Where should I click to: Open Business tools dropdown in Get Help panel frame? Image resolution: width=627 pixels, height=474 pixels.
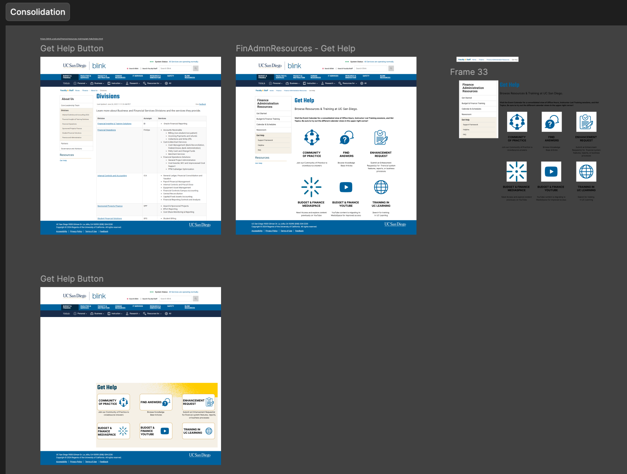97,314
